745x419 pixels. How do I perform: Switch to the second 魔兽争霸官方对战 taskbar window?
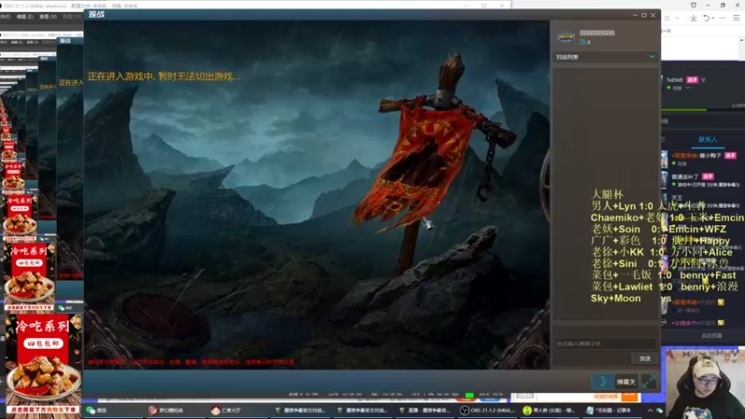click(x=362, y=411)
